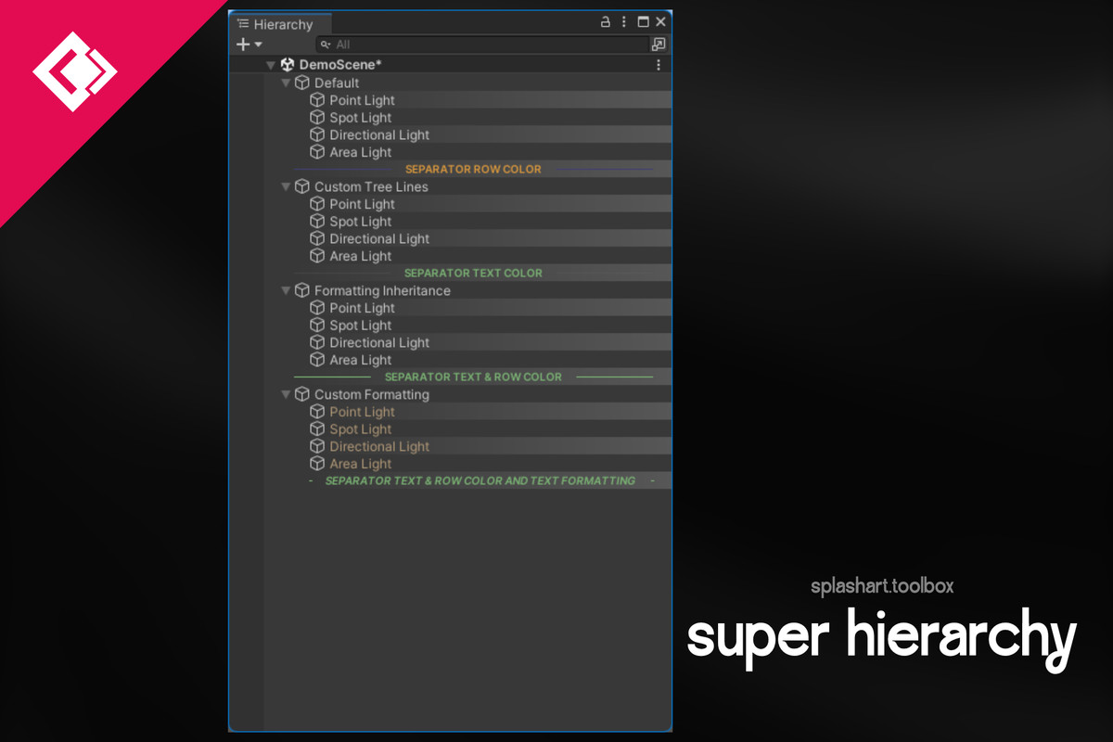Collapse the Custom Formatting group
The width and height of the screenshot is (1113, 742).
[x=286, y=394]
